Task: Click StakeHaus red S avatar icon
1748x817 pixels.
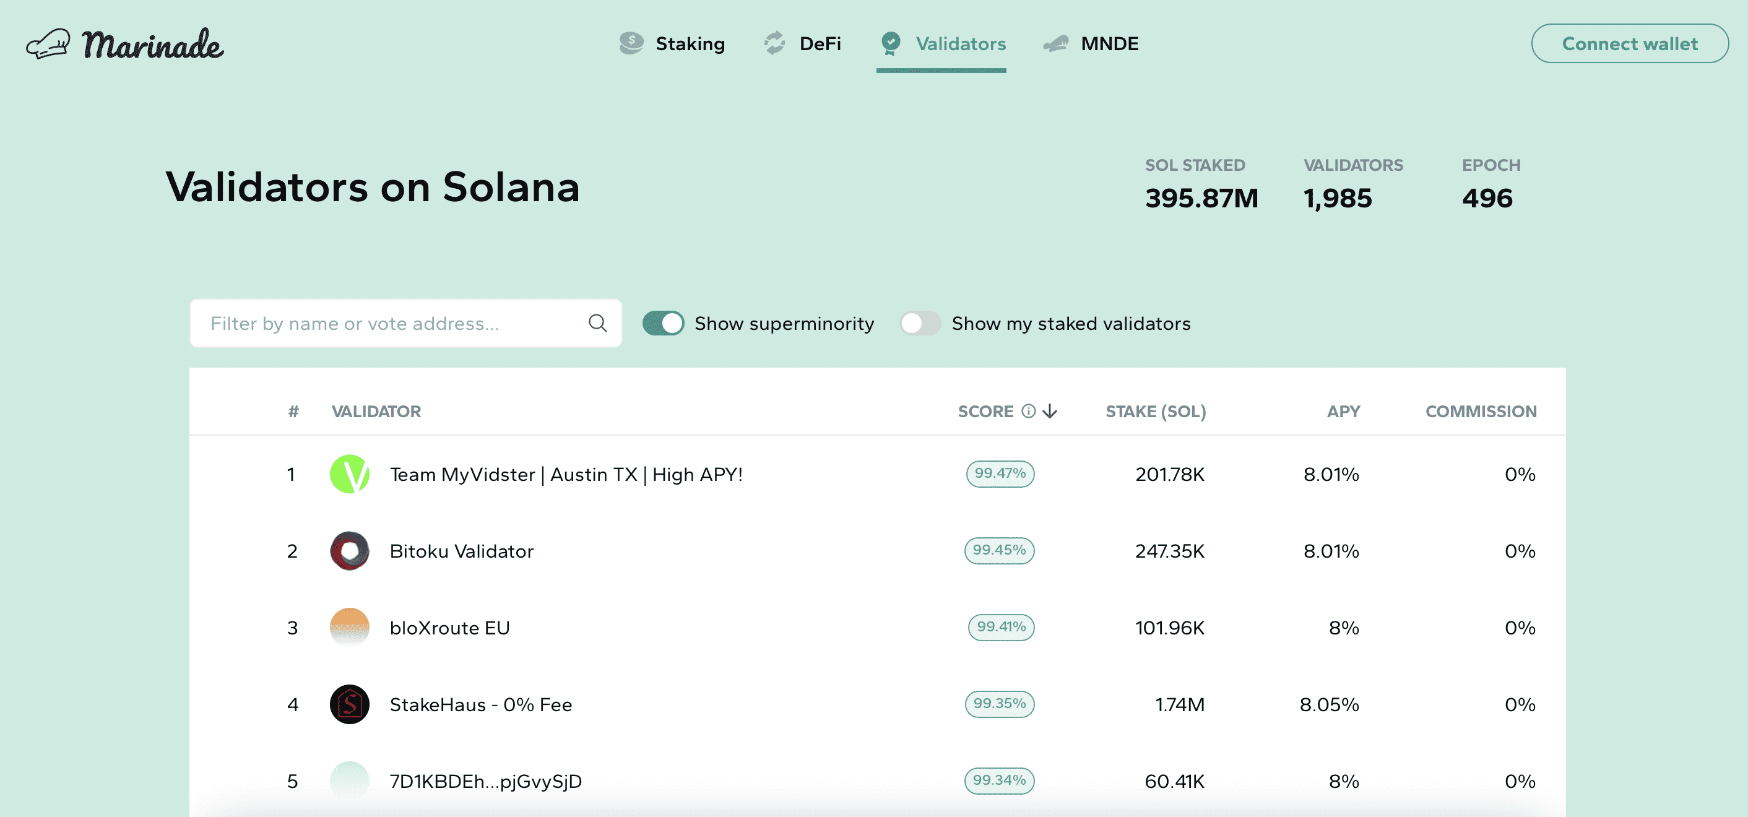Action: click(350, 704)
